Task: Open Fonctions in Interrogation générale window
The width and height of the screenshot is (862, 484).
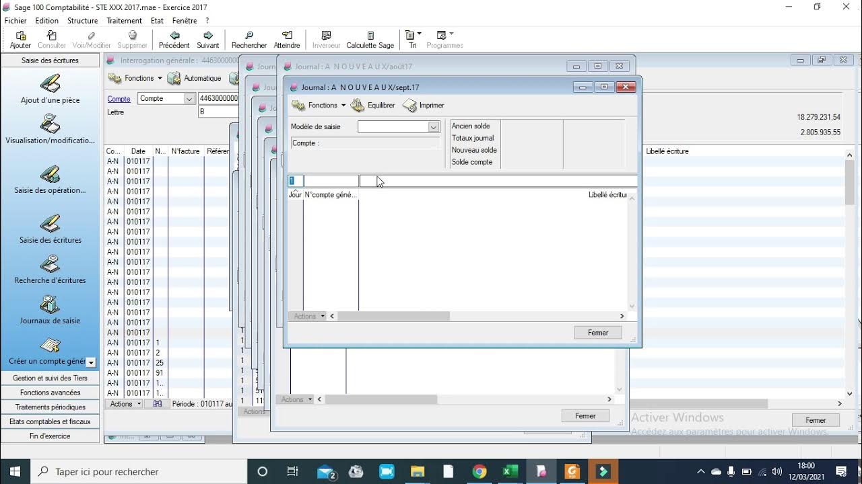Action: coord(135,78)
